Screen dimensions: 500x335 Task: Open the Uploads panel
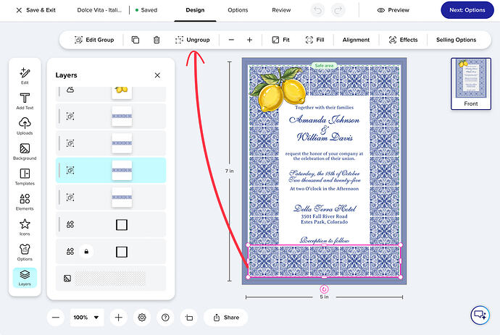pos(25,126)
